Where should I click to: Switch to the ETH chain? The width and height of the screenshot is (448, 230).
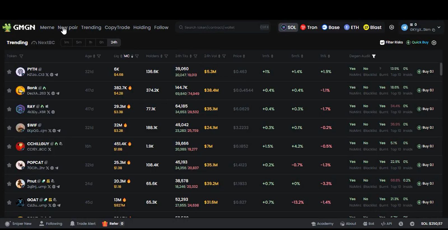pyautogui.click(x=351, y=27)
